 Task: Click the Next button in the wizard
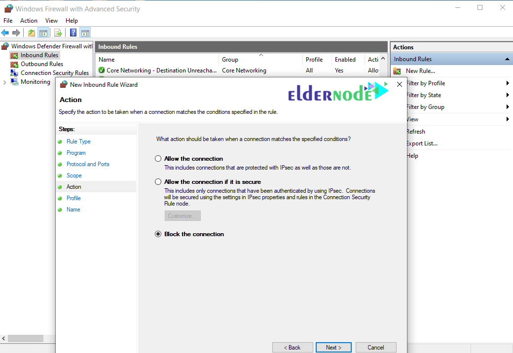click(x=333, y=347)
